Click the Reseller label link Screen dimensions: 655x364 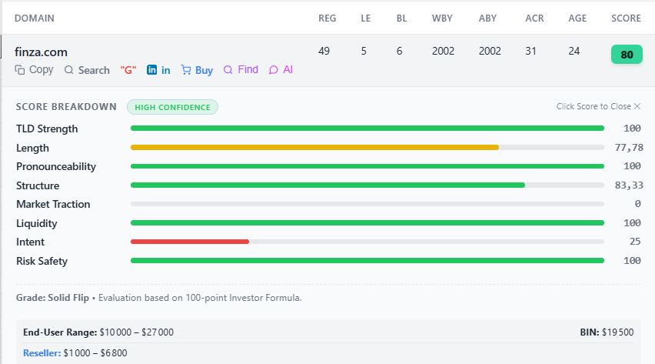click(x=42, y=353)
